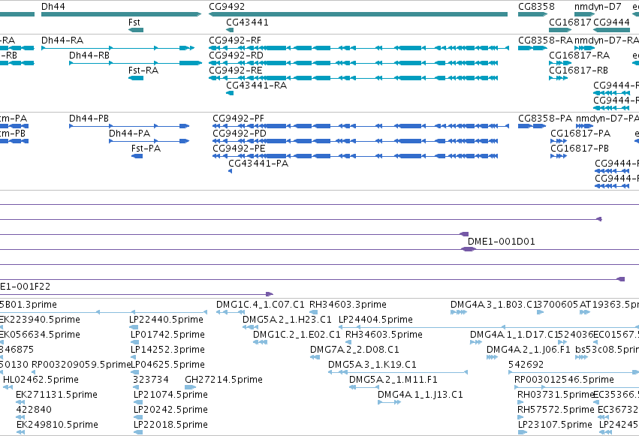Screen dimensions: 639x436
Task: Click EST DMG4A.2_1.J06.F1
Action: pyautogui.click(x=528, y=350)
